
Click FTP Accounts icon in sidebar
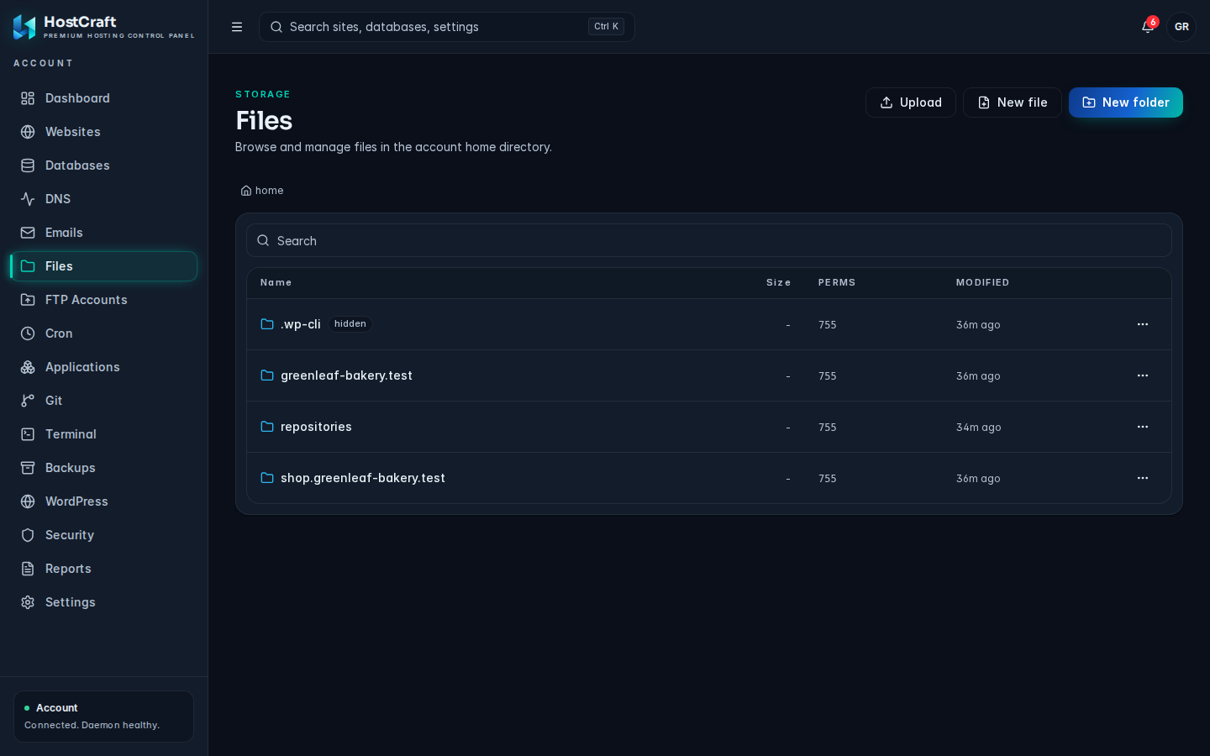28,300
